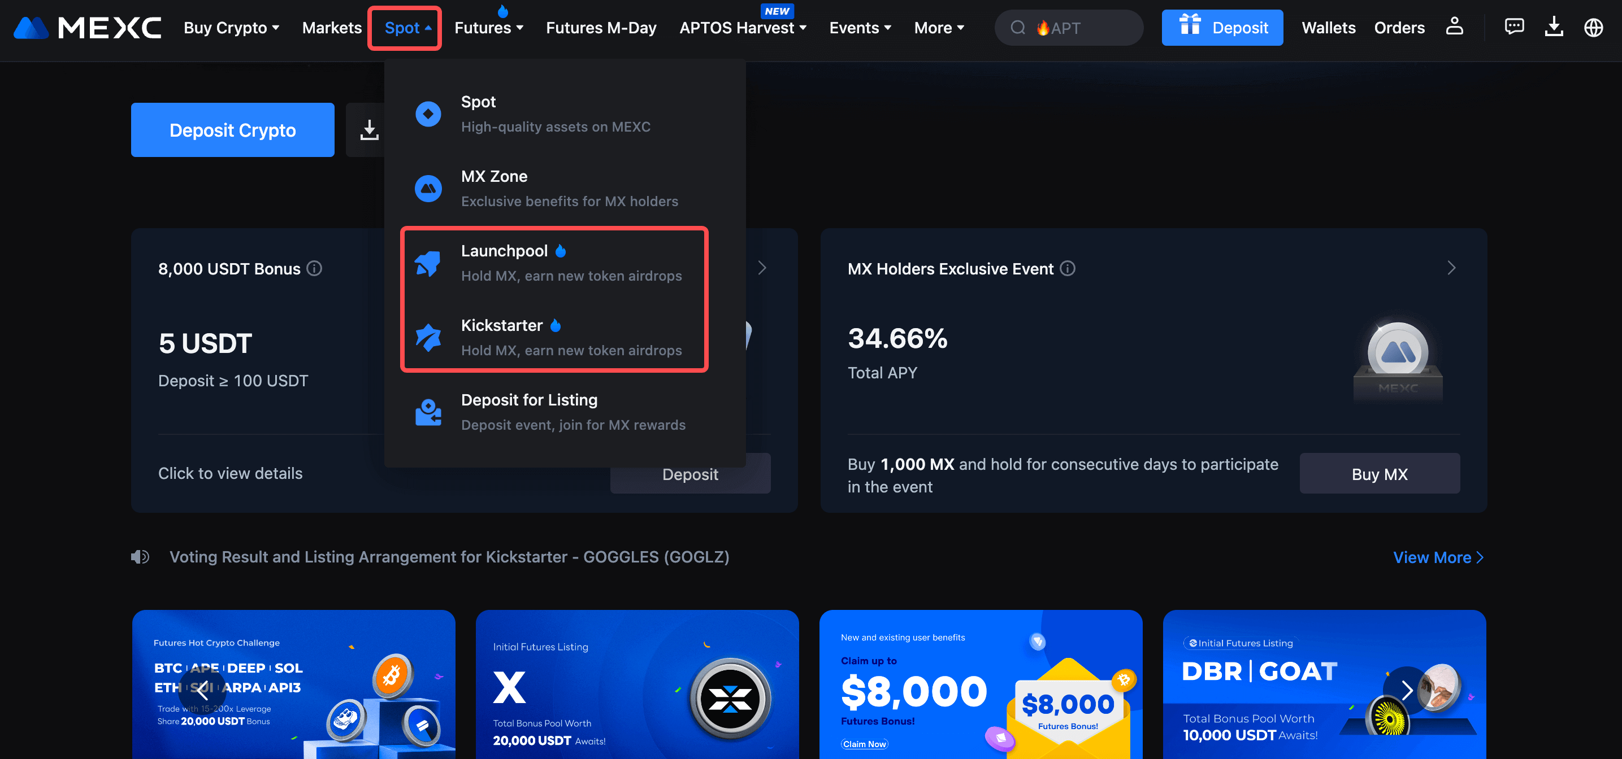Open the More dropdown in navigation

(x=939, y=28)
